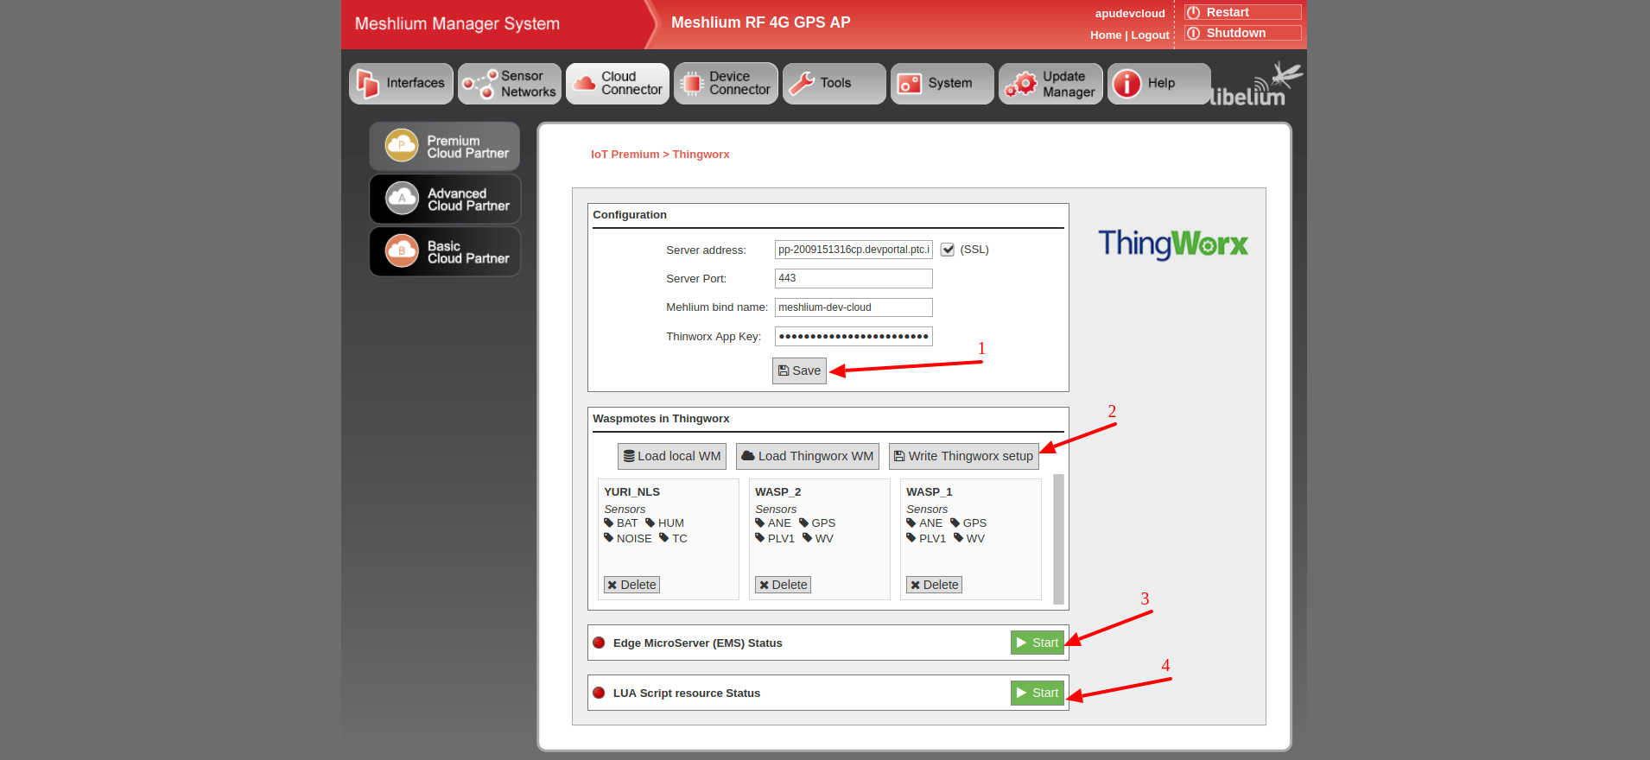
Task: Open the System menu
Action: (x=942, y=84)
